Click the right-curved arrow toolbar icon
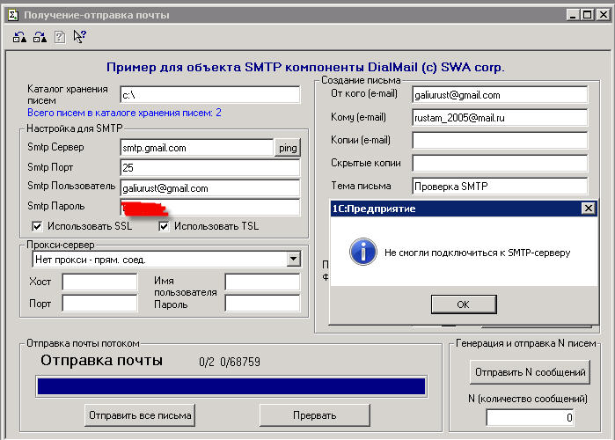This screenshot has height=440, width=615. tap(40, 36)
